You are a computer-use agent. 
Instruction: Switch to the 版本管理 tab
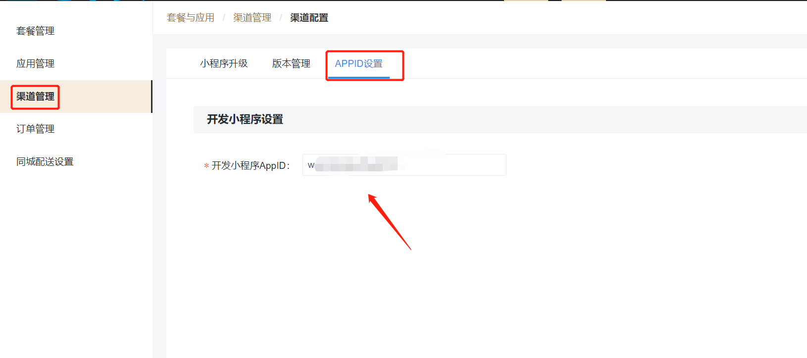[x=291, y=63]
